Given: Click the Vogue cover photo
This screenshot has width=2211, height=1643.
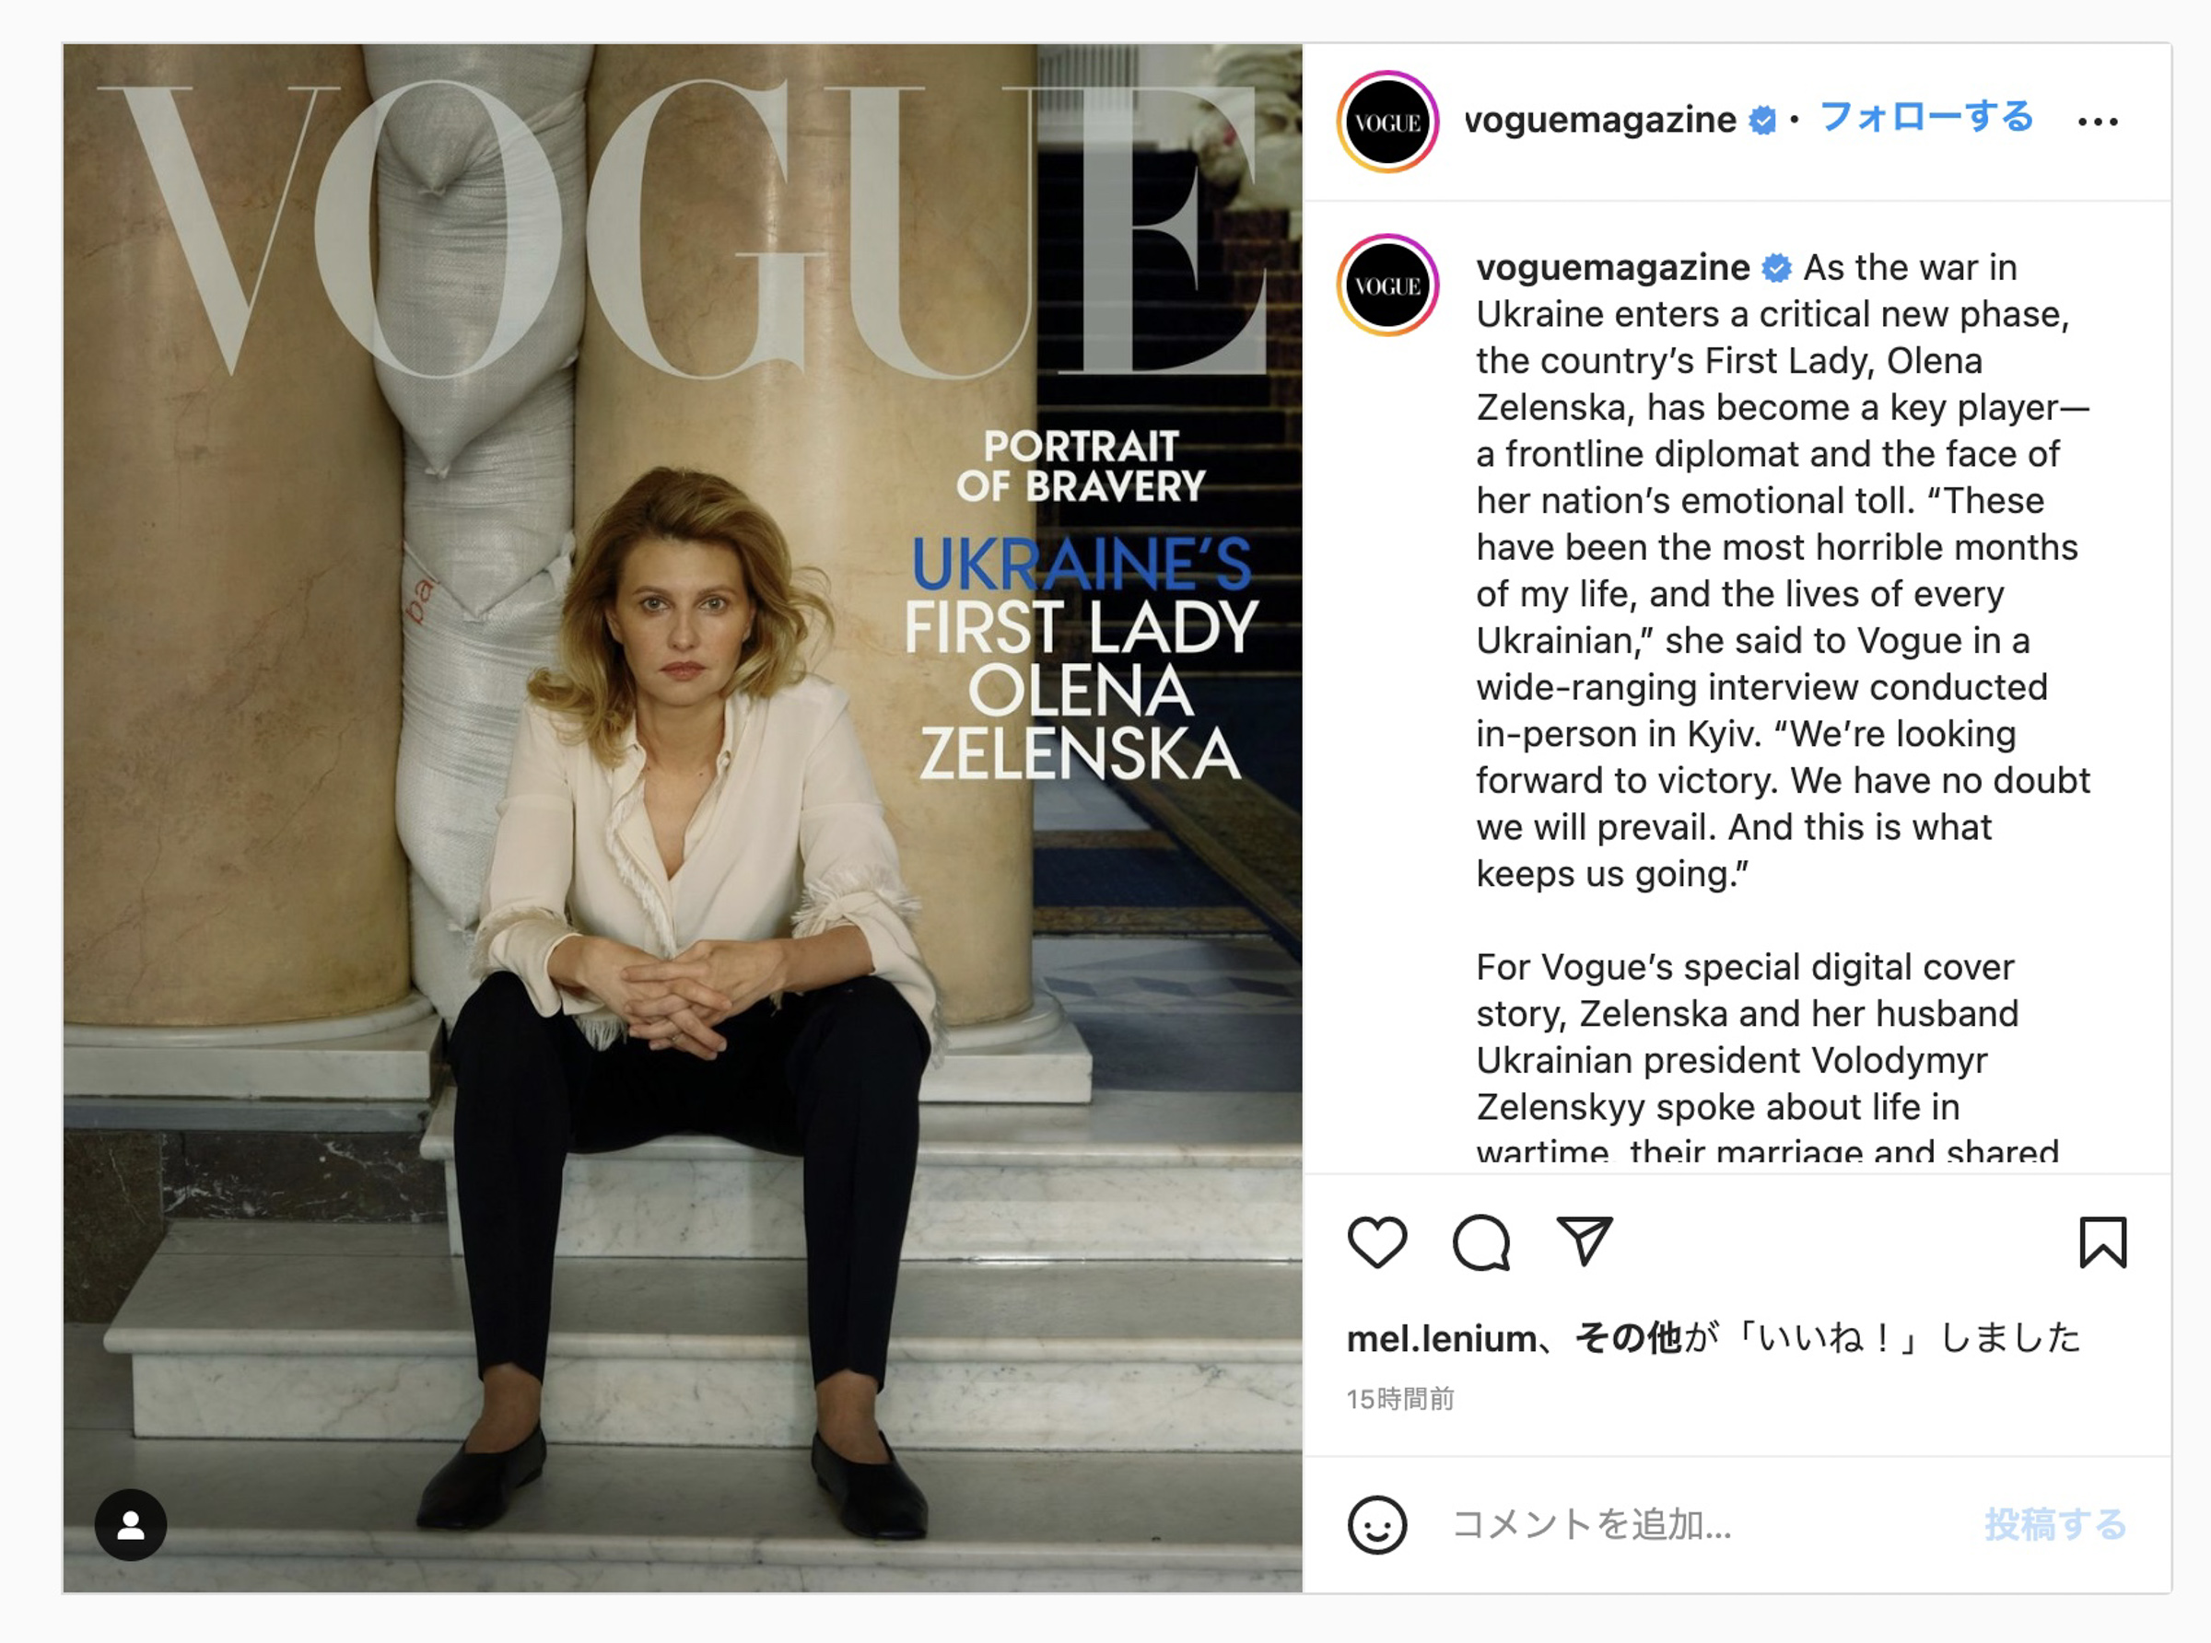Looking at the screenshot, I should pyautogui.click(x=683, y=818).
